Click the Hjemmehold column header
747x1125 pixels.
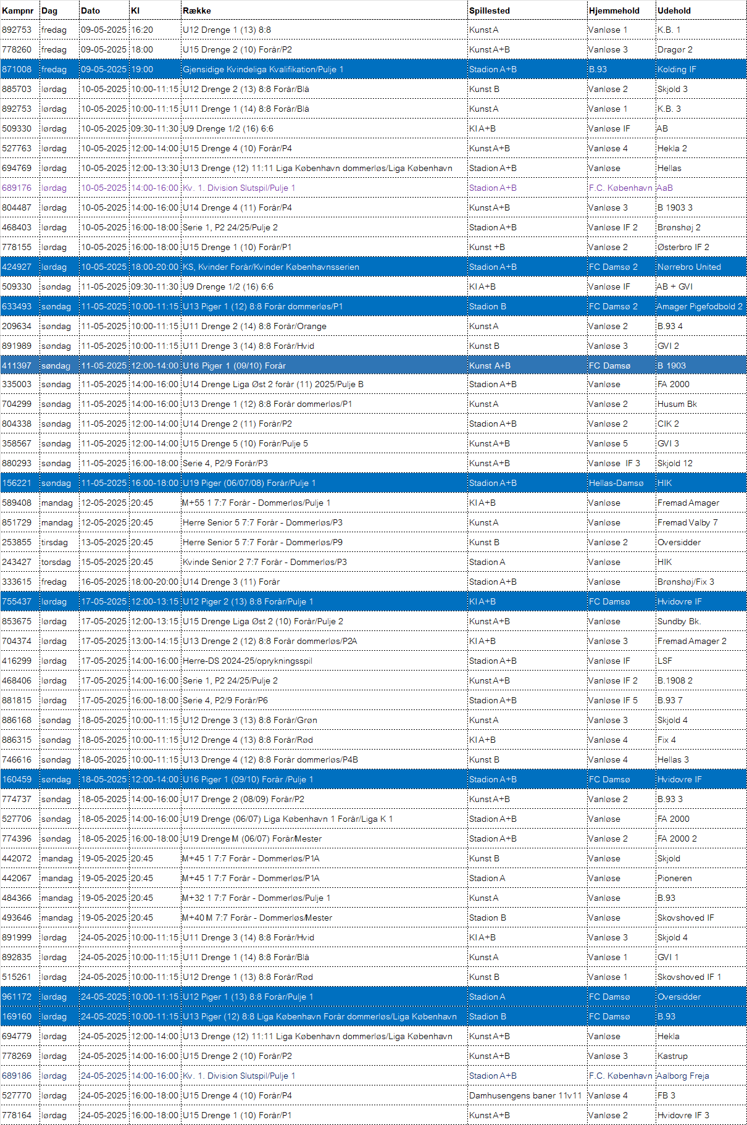click(x=614, y=10)
